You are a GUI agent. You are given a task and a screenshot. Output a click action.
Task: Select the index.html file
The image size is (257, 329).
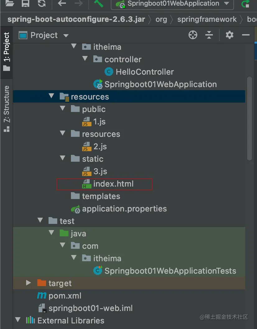pyautogui.click(x=113, y=184)
